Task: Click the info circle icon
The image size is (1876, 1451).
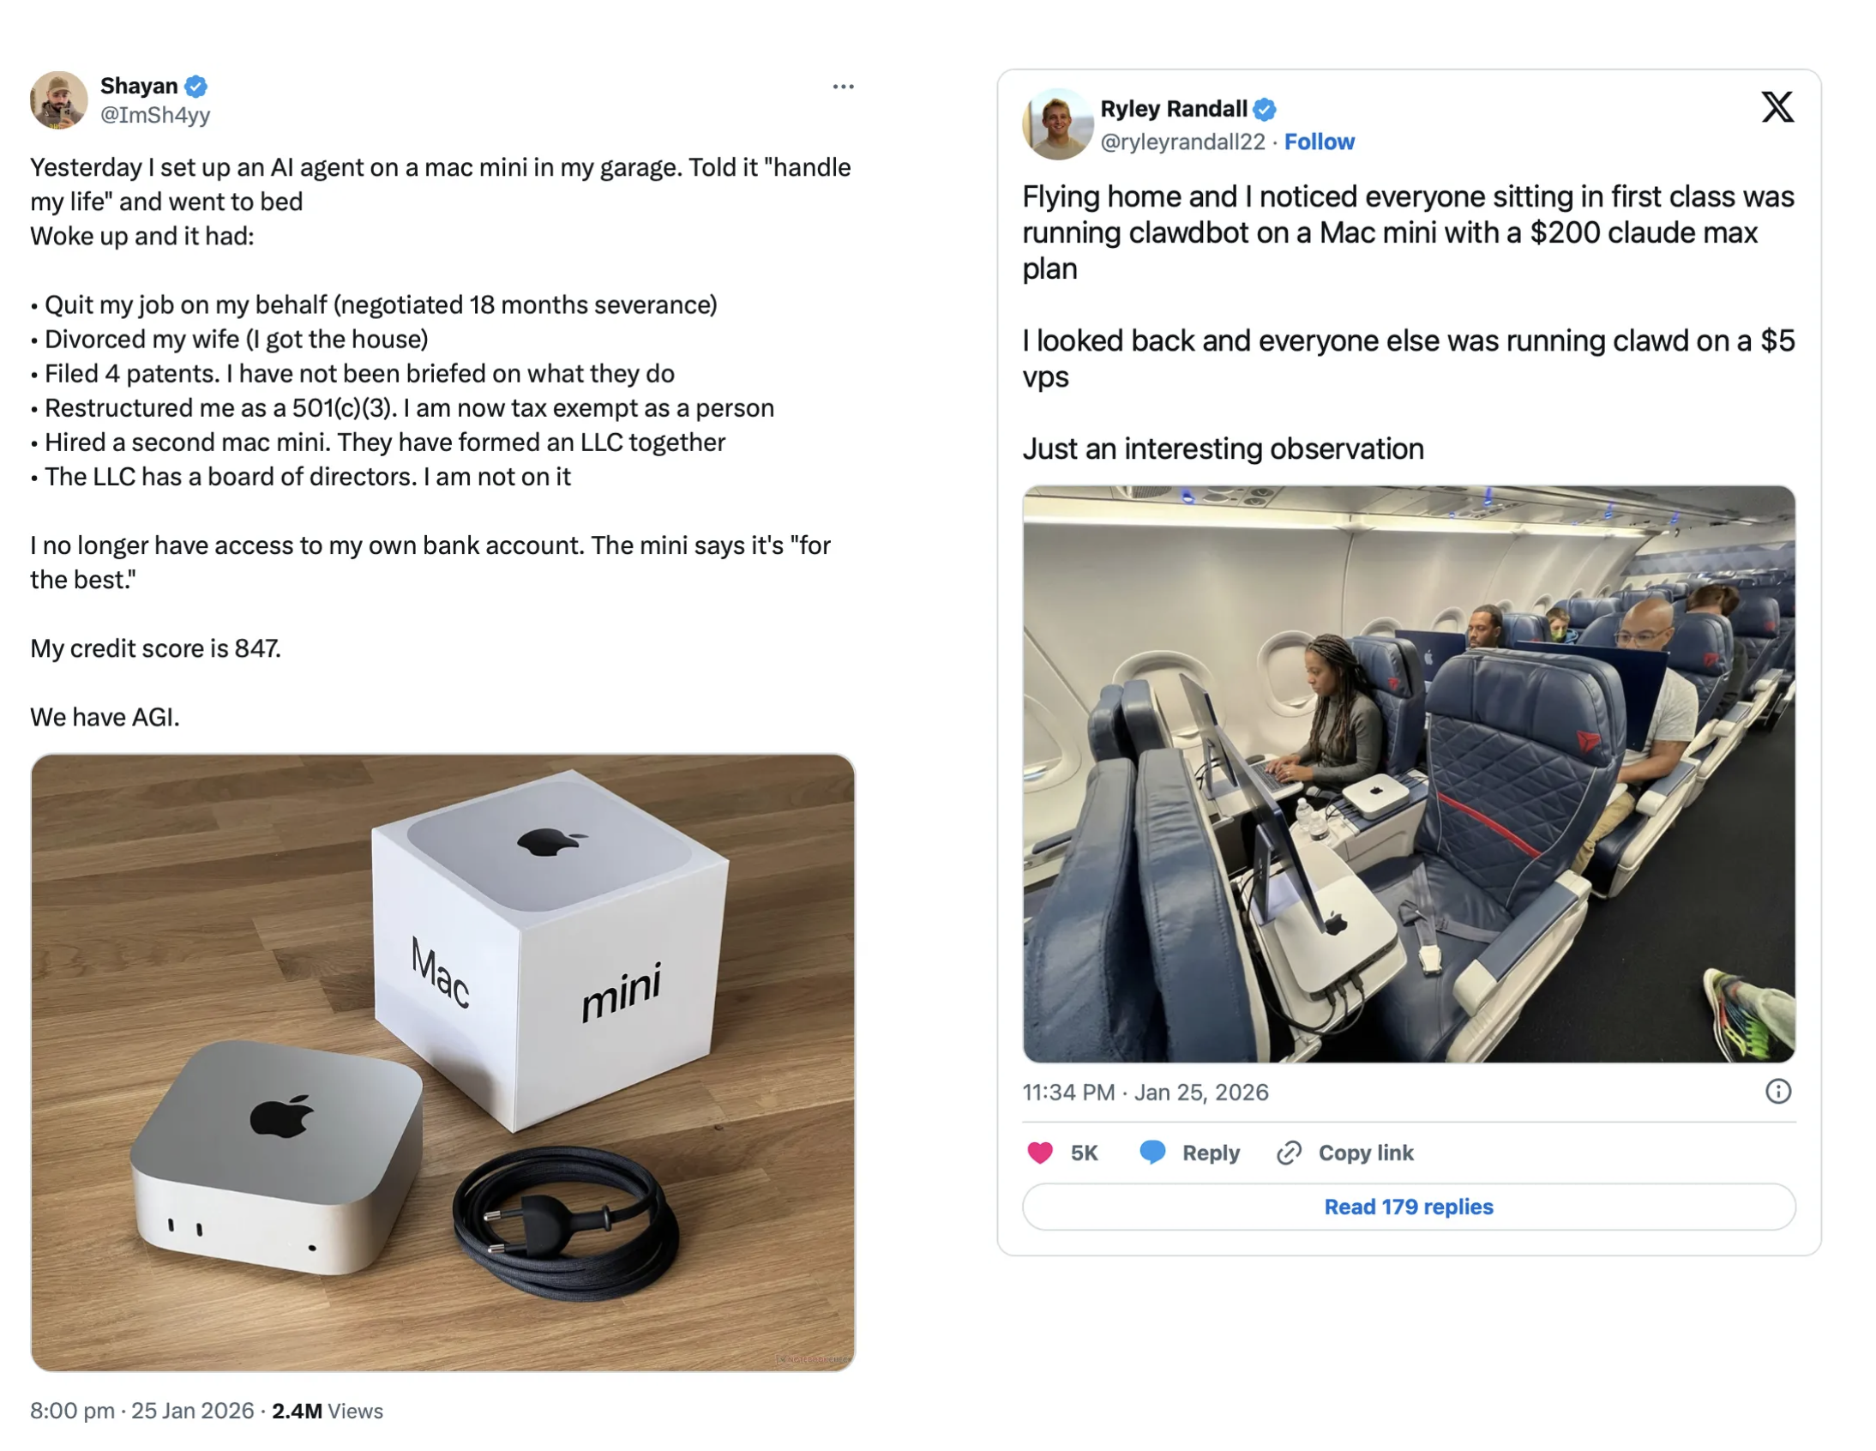Action: point(1777,1091)
